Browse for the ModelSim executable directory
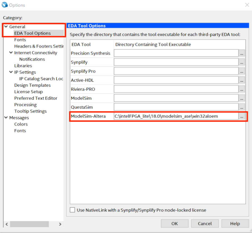Viewport: 252px width, 233px height. (x=242, y=98)
